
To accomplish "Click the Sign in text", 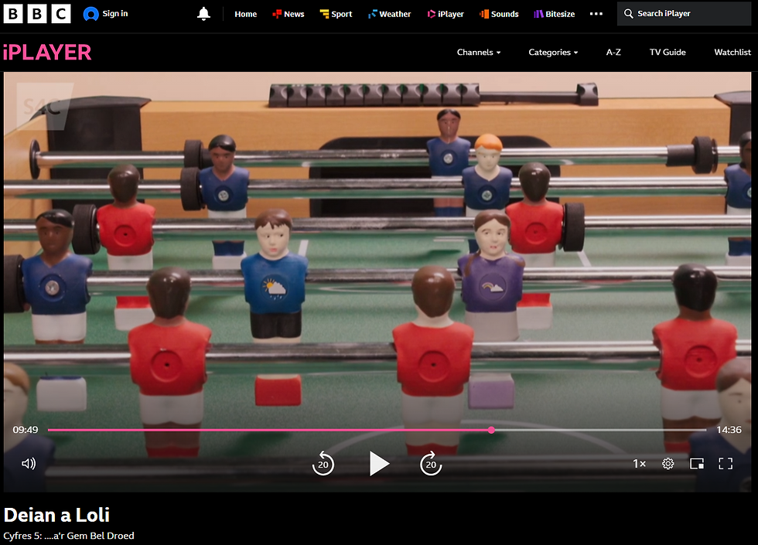I will (115, 14).
